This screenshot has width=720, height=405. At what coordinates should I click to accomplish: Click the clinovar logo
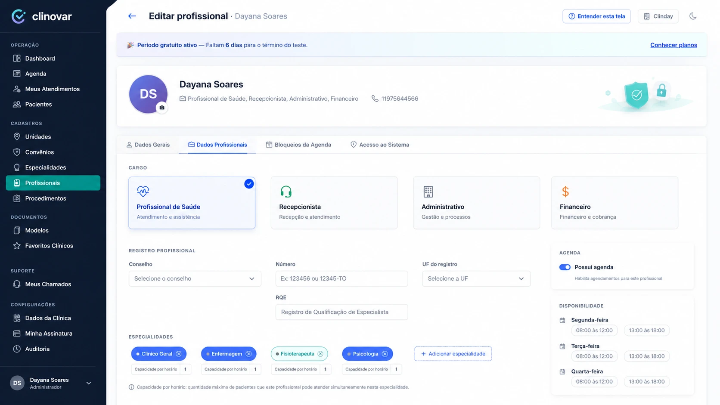click(x=41, y=16)
